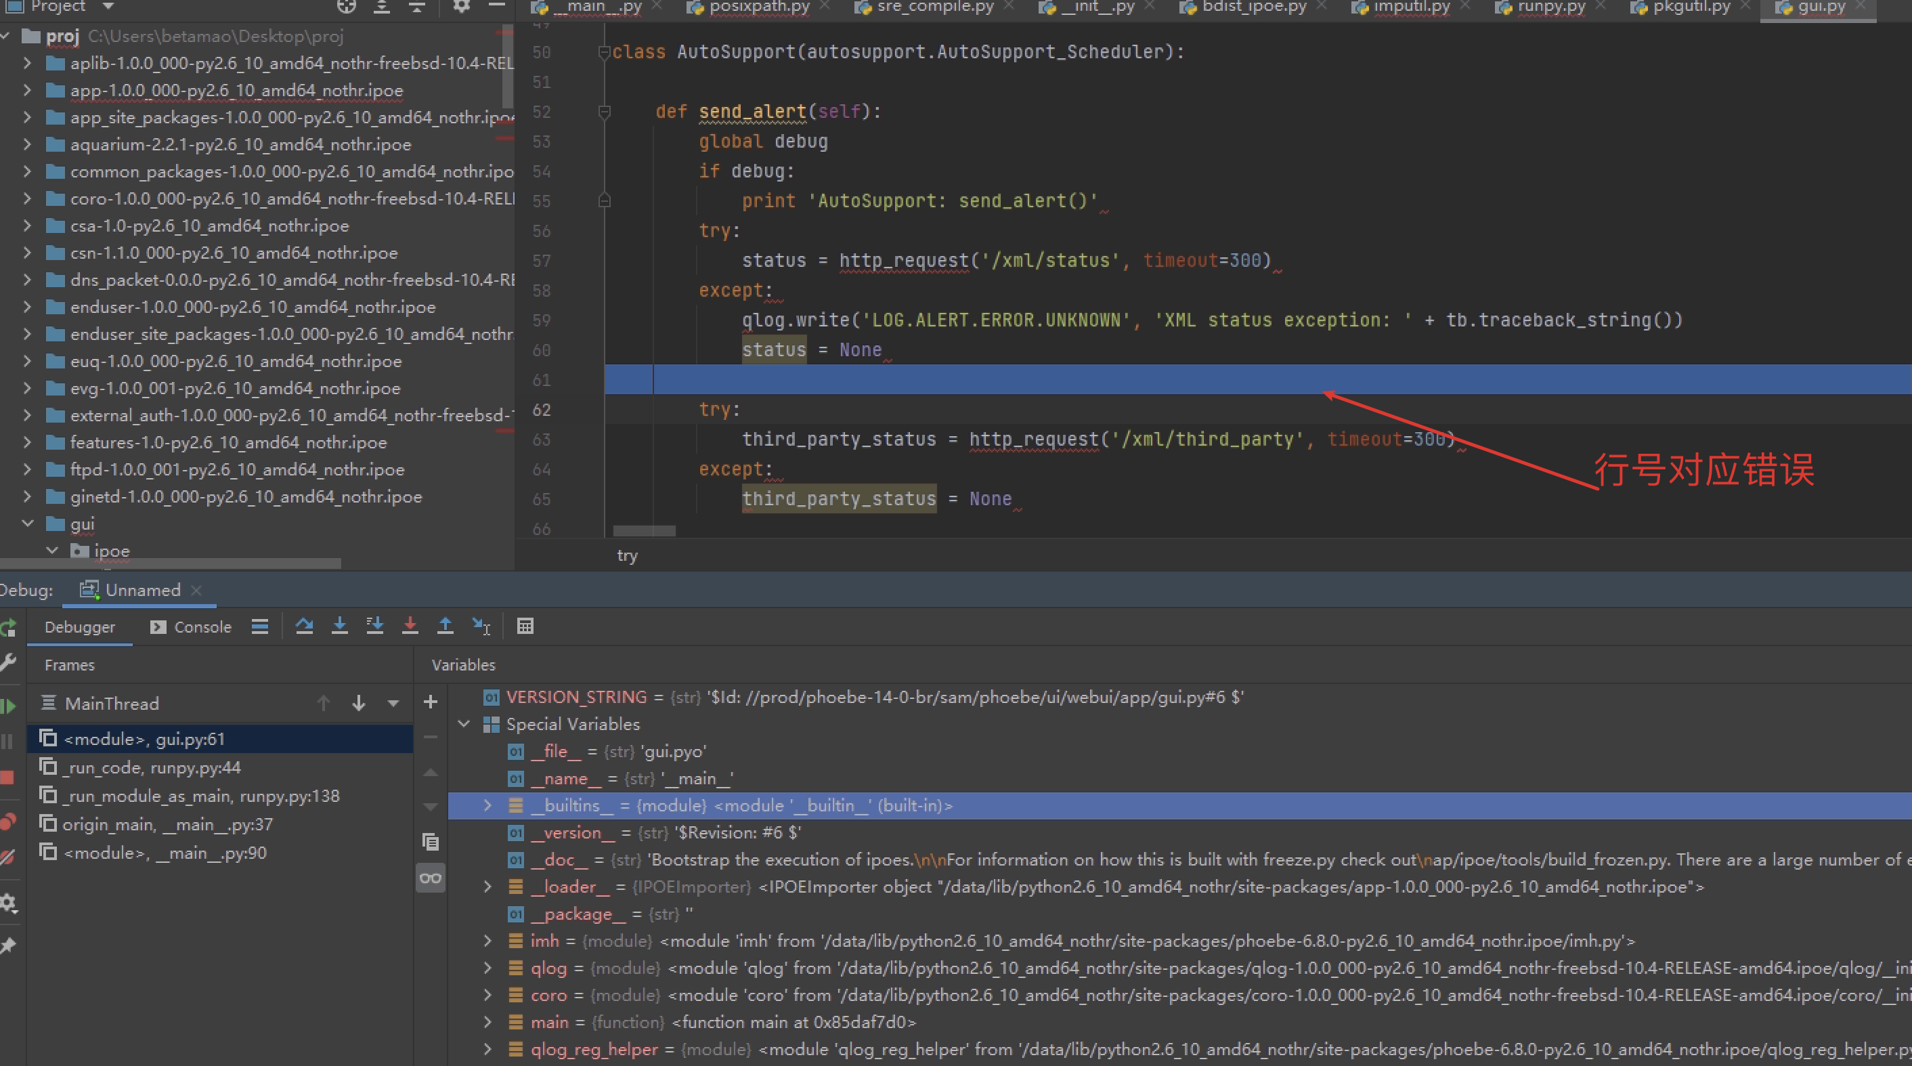Select the csa-1.0-py2.6 folder
This screenshot has width=1912, height=1066.
coord(209,226)
